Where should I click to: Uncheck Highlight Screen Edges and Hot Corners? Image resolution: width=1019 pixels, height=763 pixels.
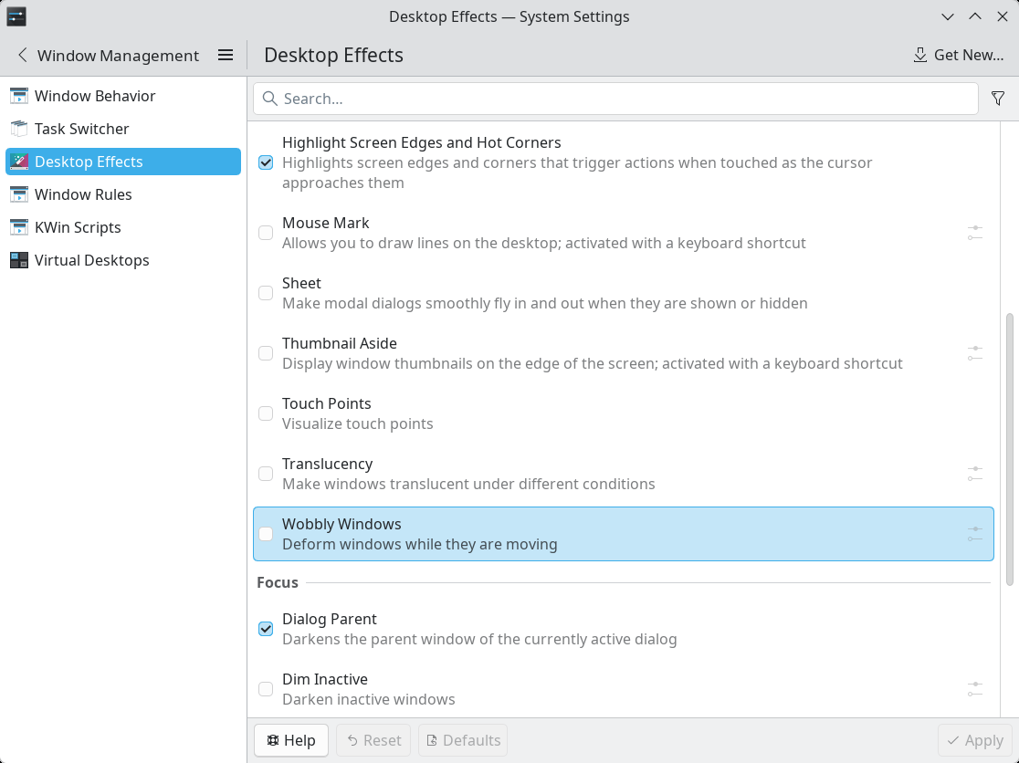[266, 162]
